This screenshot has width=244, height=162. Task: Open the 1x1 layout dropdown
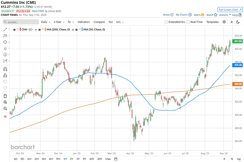120,22
